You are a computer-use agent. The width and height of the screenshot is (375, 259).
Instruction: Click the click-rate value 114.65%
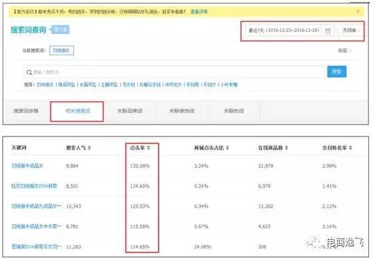(140, 246)
